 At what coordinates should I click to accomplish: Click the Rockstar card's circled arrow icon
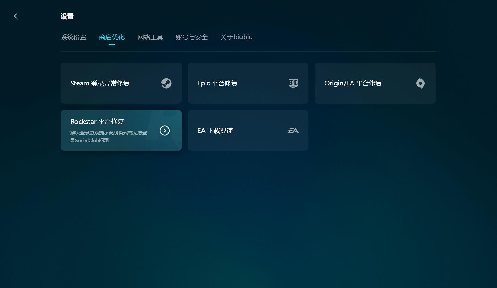[165, 131]
